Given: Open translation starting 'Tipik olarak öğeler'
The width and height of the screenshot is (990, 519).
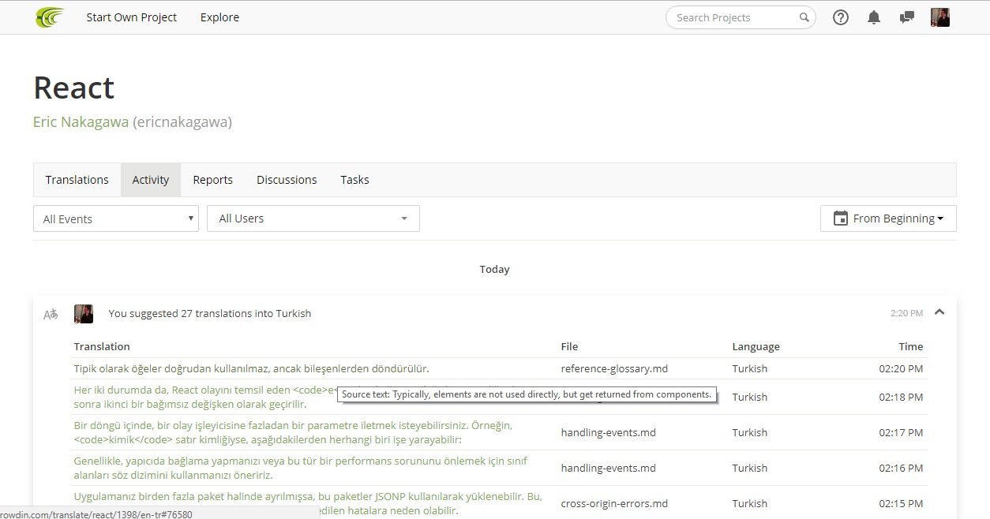Looking at the screenshot, I should pos(252,368).
